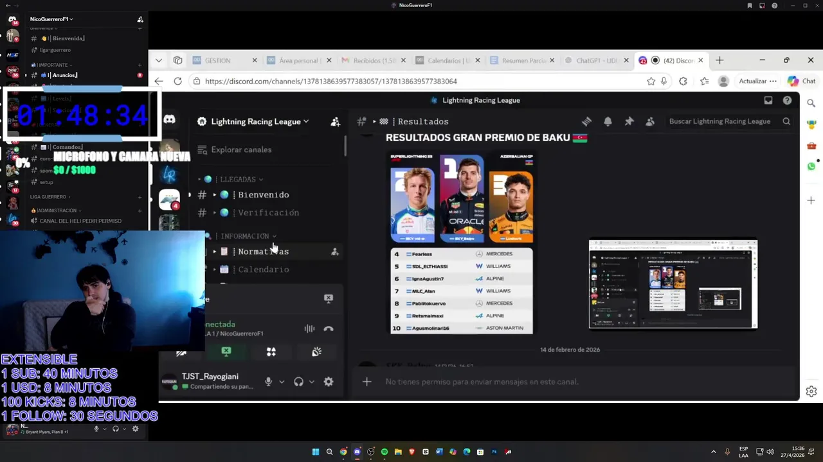
Task: Open the Calendario channel
Action: click(x=264, y=269)
